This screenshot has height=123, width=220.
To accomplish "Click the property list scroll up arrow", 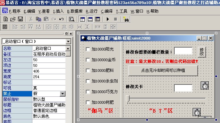I will pyautogui.click(x=68, y=49).
